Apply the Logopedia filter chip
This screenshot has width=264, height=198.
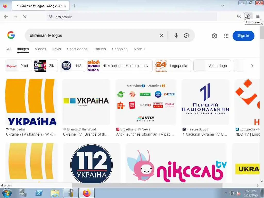coord(173,66)
